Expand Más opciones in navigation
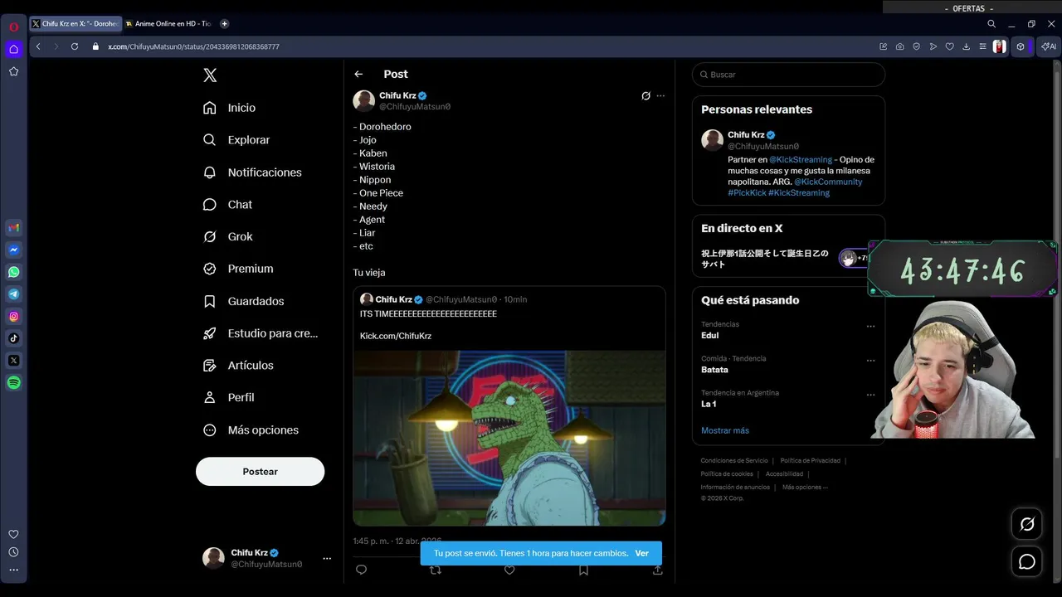1062x597 pixels. pyautogui.click(x=251, y=430)
